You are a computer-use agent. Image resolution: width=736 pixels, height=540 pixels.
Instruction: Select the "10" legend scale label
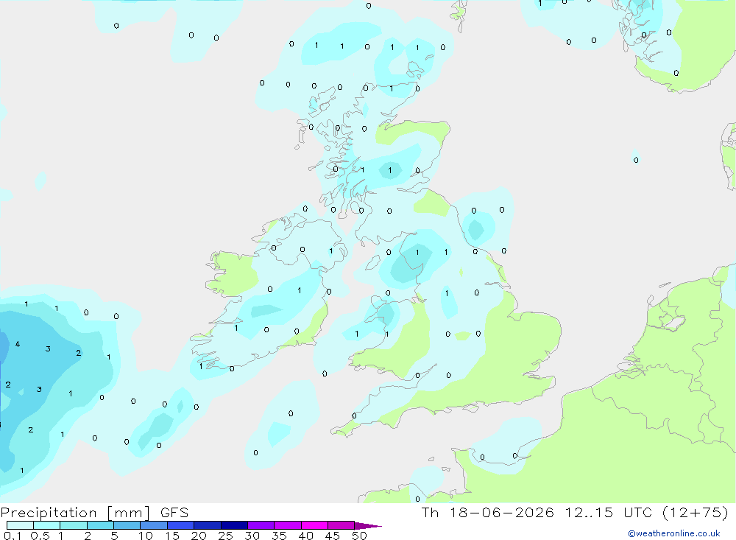pos(145,536)
